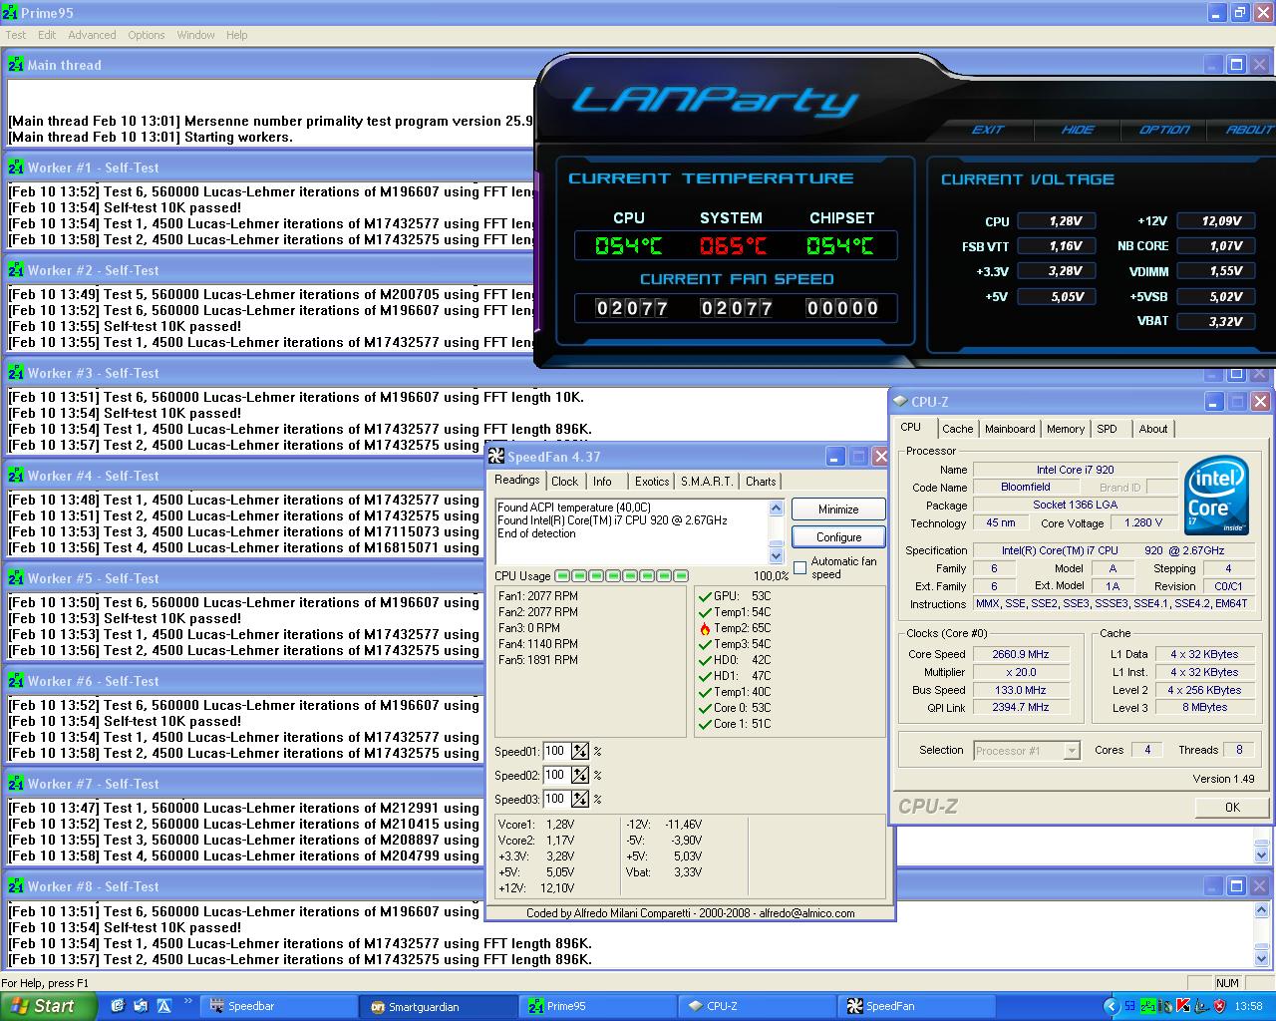
Task: Open the Options menu in Prime95
Action: (x=147, y=35)
